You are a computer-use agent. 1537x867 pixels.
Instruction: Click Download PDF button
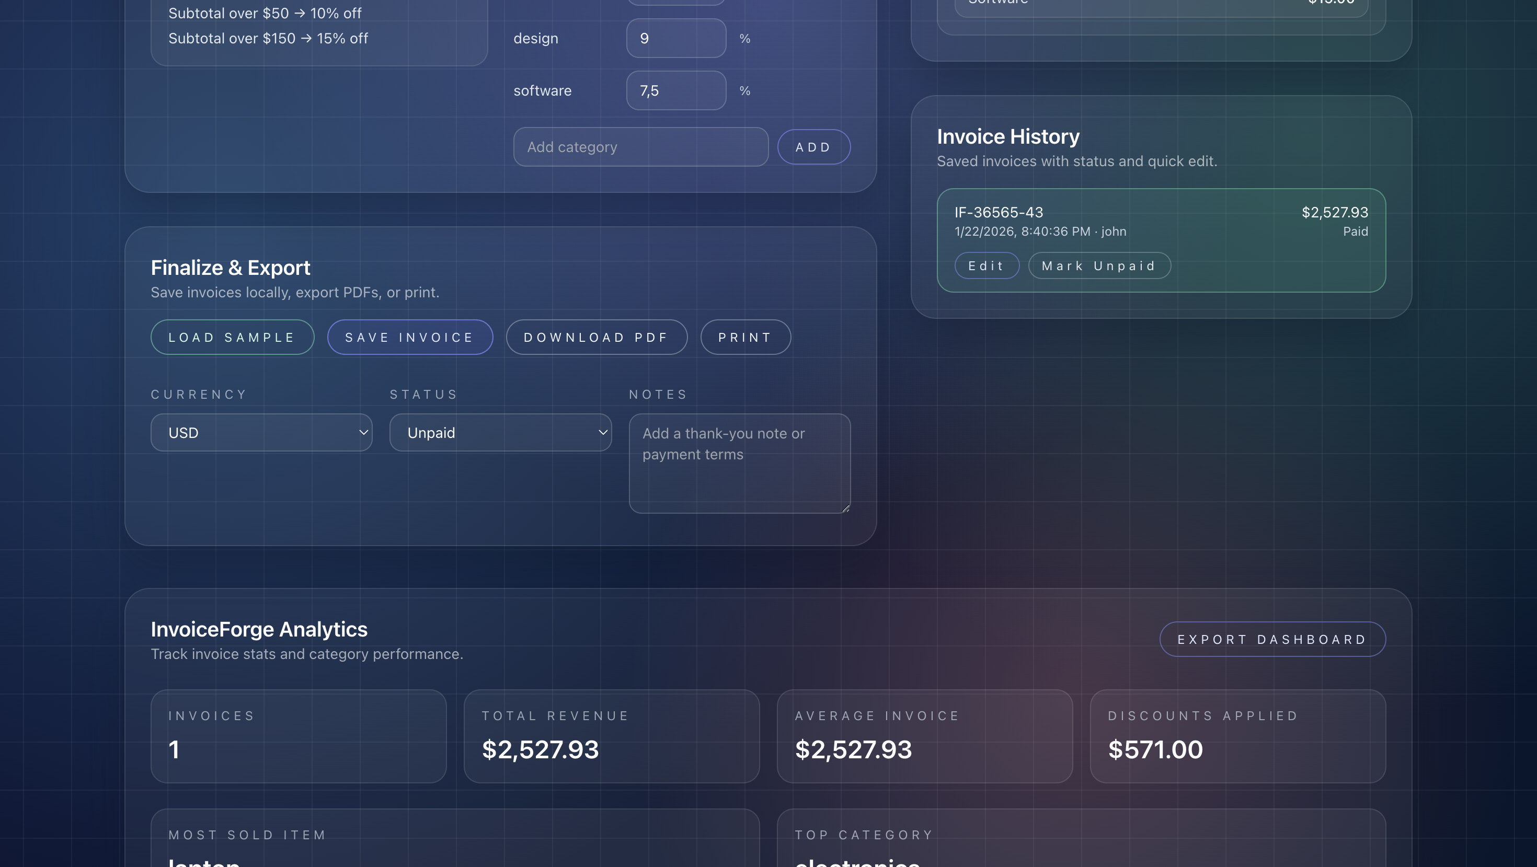coord(596,338)
